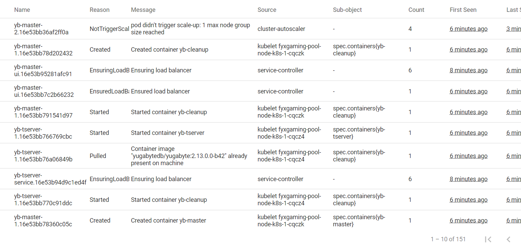Click the yugabyte image already present message
The image size is (521, 245).
tap(189, 156)
